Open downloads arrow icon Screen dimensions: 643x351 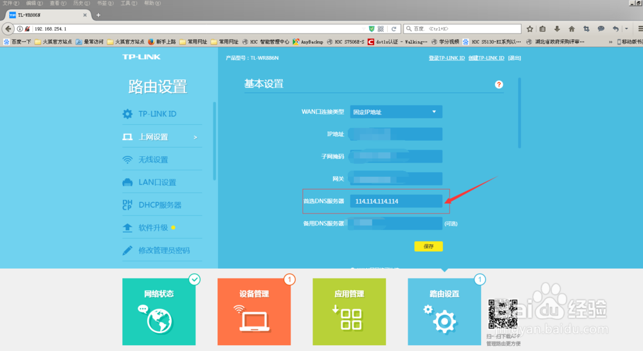557,29
